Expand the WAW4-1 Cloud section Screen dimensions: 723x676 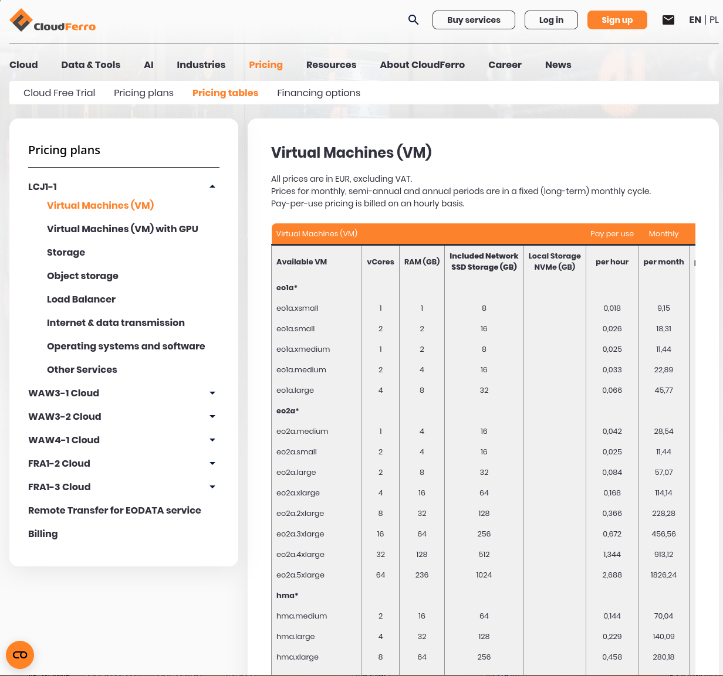212,440
